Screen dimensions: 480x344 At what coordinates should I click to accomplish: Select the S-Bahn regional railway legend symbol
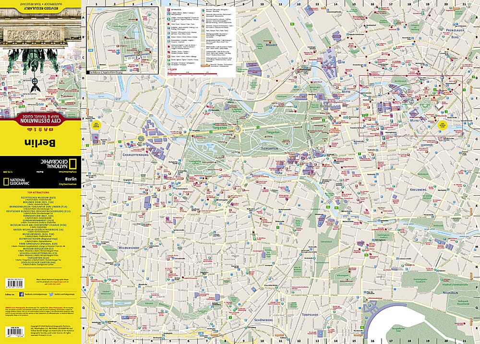click(x=168, y=19)
